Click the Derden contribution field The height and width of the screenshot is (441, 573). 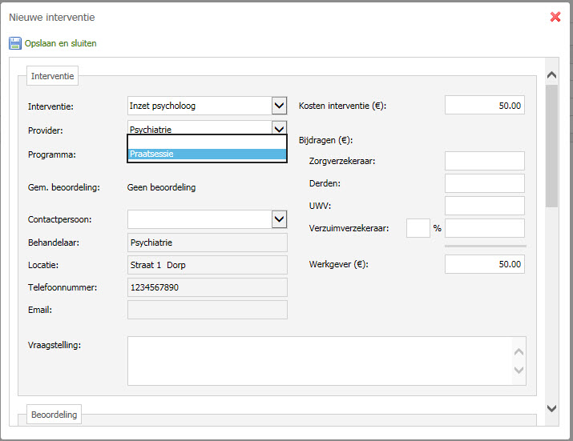click(x=485, y=183)
